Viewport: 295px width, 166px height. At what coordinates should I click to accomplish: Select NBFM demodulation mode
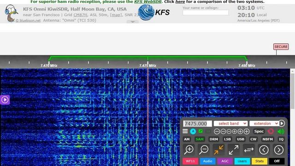[x=267, y=139]
